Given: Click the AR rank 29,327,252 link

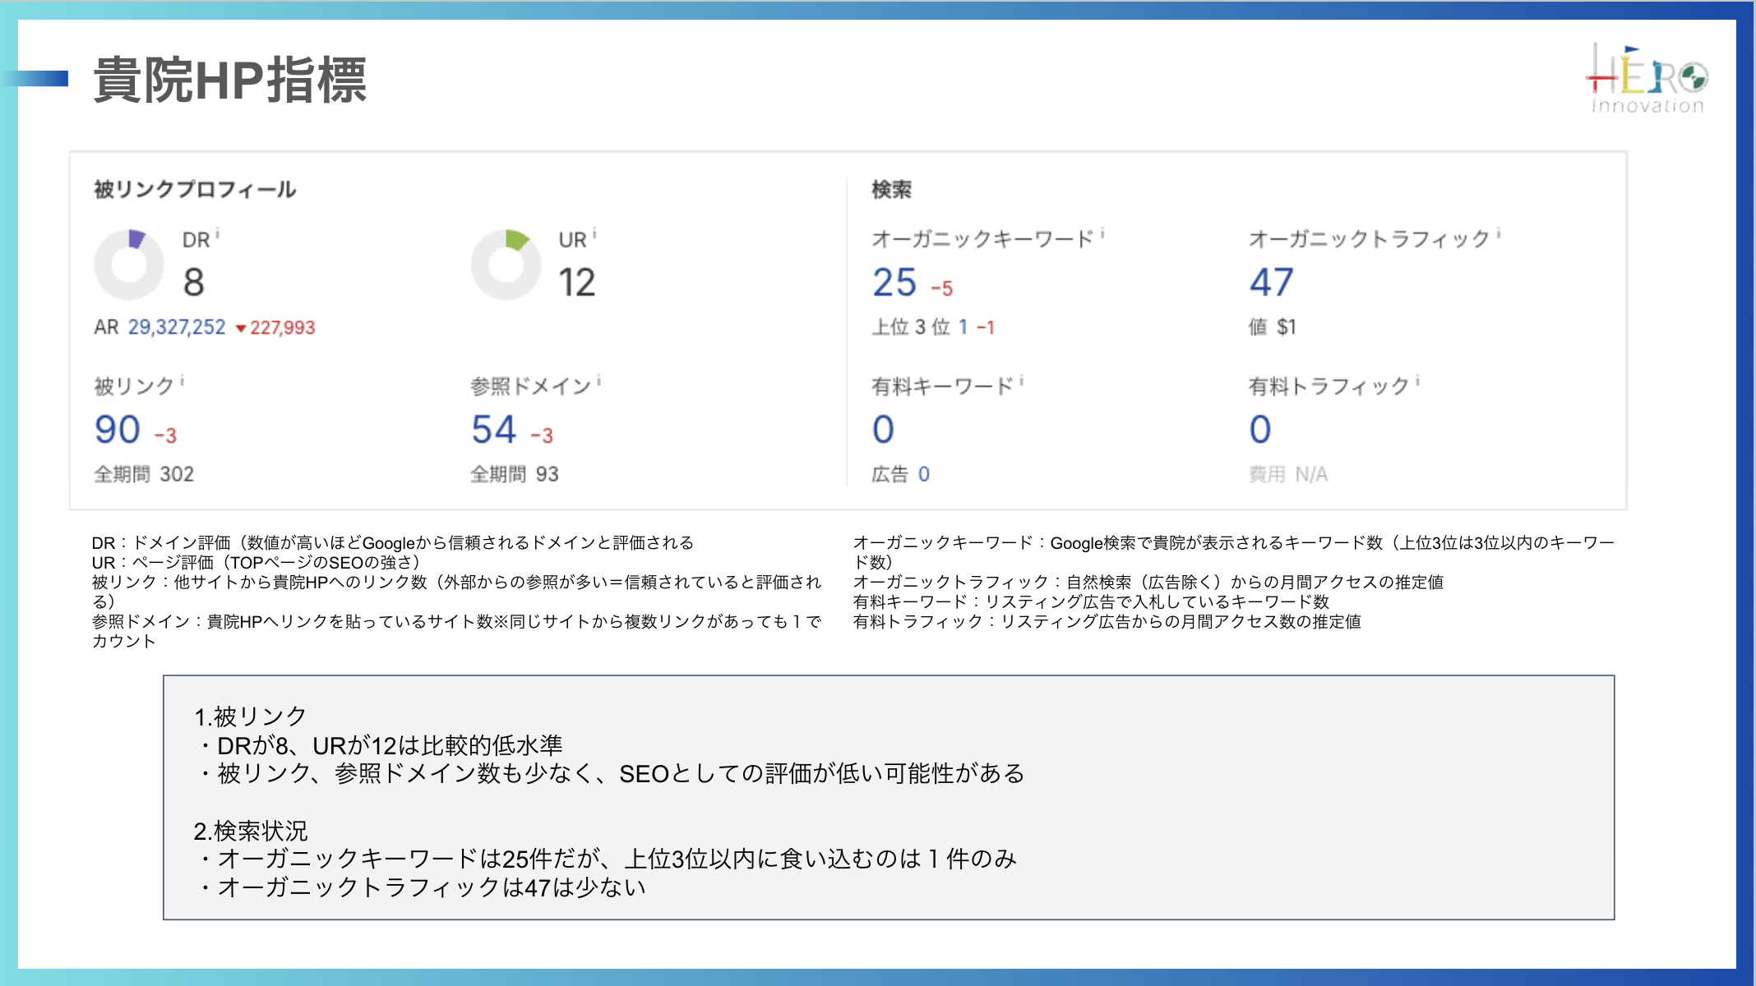Looking at the screenshot, I should point(176,327).
